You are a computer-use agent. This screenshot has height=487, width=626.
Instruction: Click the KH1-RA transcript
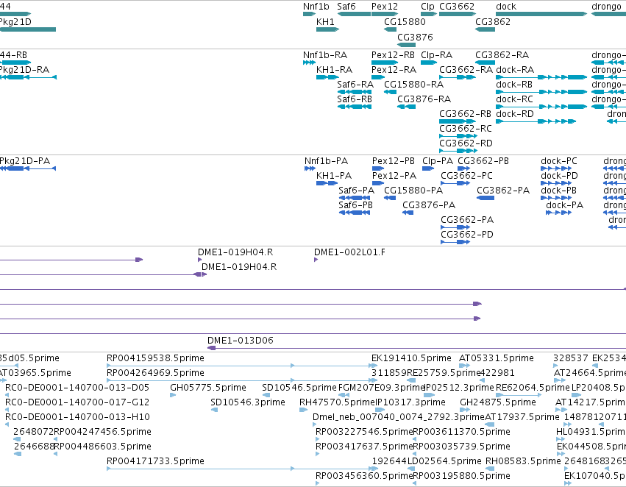click(328, 77)
